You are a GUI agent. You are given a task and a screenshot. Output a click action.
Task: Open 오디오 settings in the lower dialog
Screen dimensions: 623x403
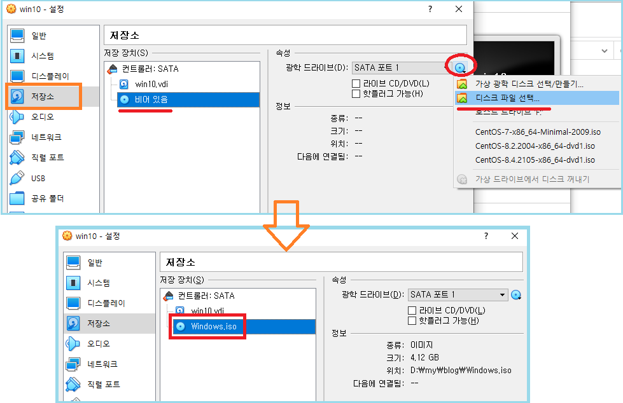coord(109,344)
